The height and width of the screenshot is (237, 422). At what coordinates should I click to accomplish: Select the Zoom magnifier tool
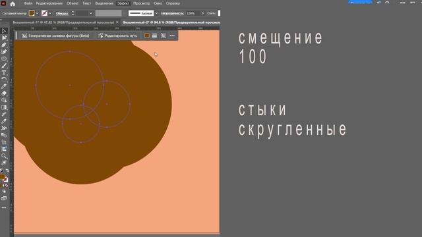[x=4, y=156]
